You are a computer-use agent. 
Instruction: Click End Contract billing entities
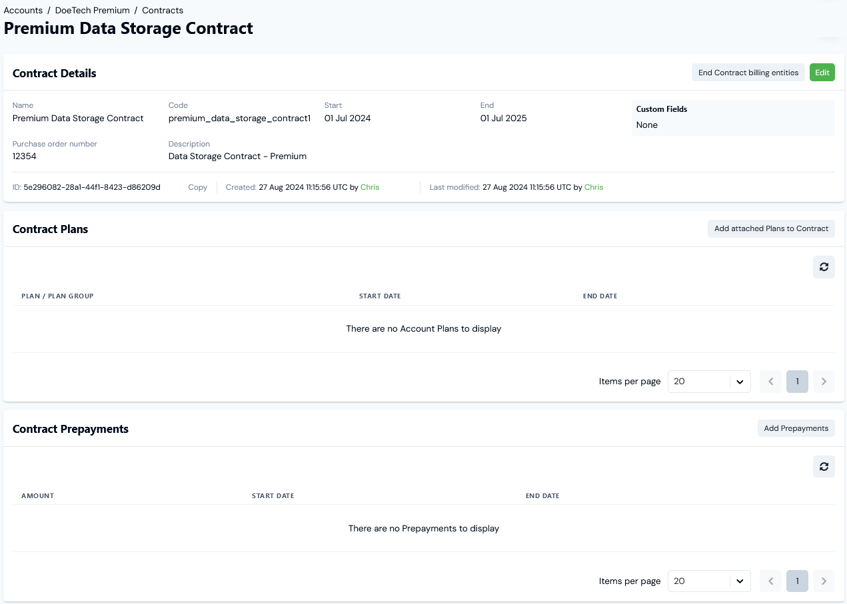pos(748,72)
